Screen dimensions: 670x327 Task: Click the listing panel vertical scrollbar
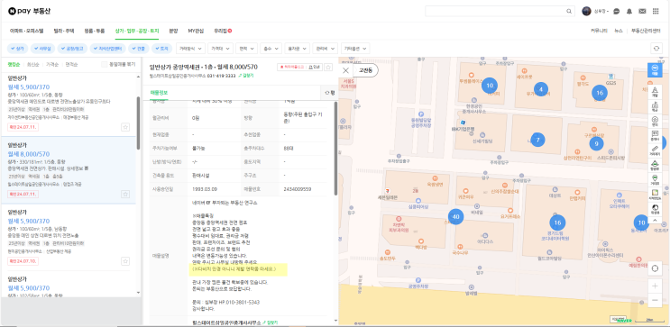(138, 123)
